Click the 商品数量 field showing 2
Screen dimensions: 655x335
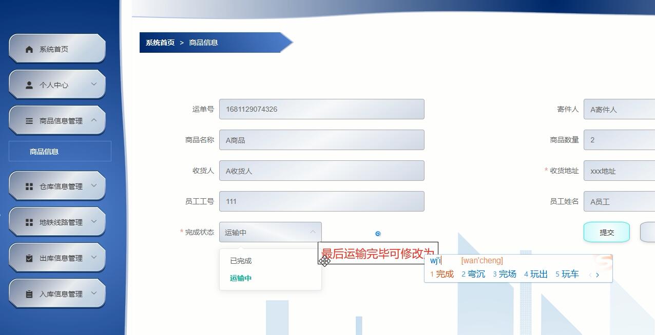[619, 140]
